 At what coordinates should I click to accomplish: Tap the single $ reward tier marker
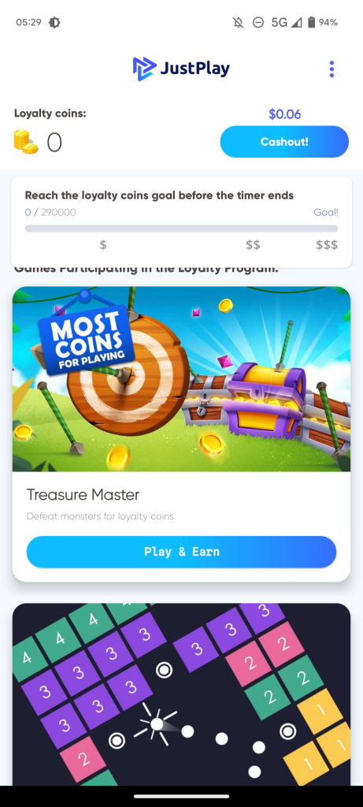point(103,245)
